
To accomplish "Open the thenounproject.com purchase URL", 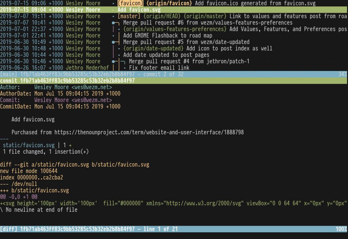I will pyautogui.click(x=149, y=132).
